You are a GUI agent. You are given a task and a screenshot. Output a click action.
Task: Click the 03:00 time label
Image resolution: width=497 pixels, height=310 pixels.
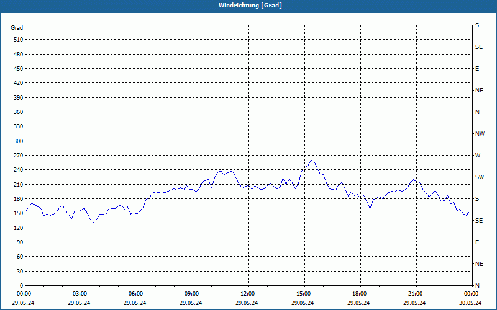(80, 293)
